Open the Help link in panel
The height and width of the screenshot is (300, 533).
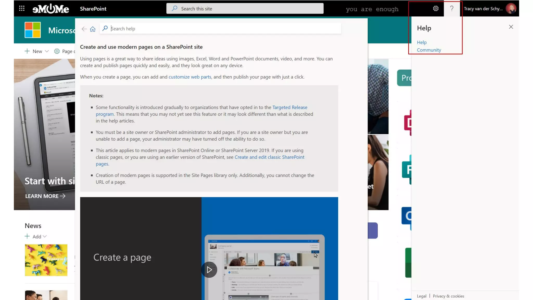tap(422, 42)
